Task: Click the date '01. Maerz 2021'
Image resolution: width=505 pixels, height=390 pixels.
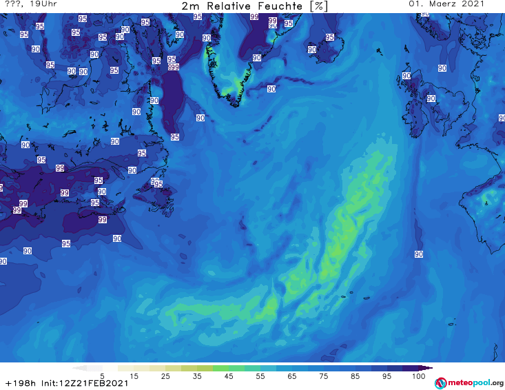Action: point(446,4)
